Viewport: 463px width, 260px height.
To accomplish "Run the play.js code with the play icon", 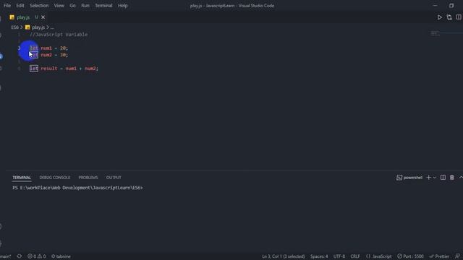I will 440,17.
